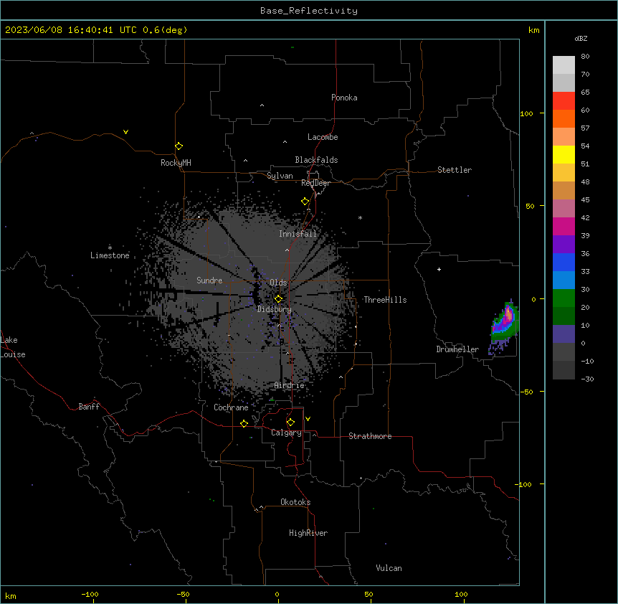The width and height of the screenshot is (618, 604).
Task: Select the RedDeer label
Action: click(x=315, y=183)
